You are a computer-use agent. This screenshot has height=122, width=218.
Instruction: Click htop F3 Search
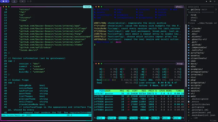121,118
